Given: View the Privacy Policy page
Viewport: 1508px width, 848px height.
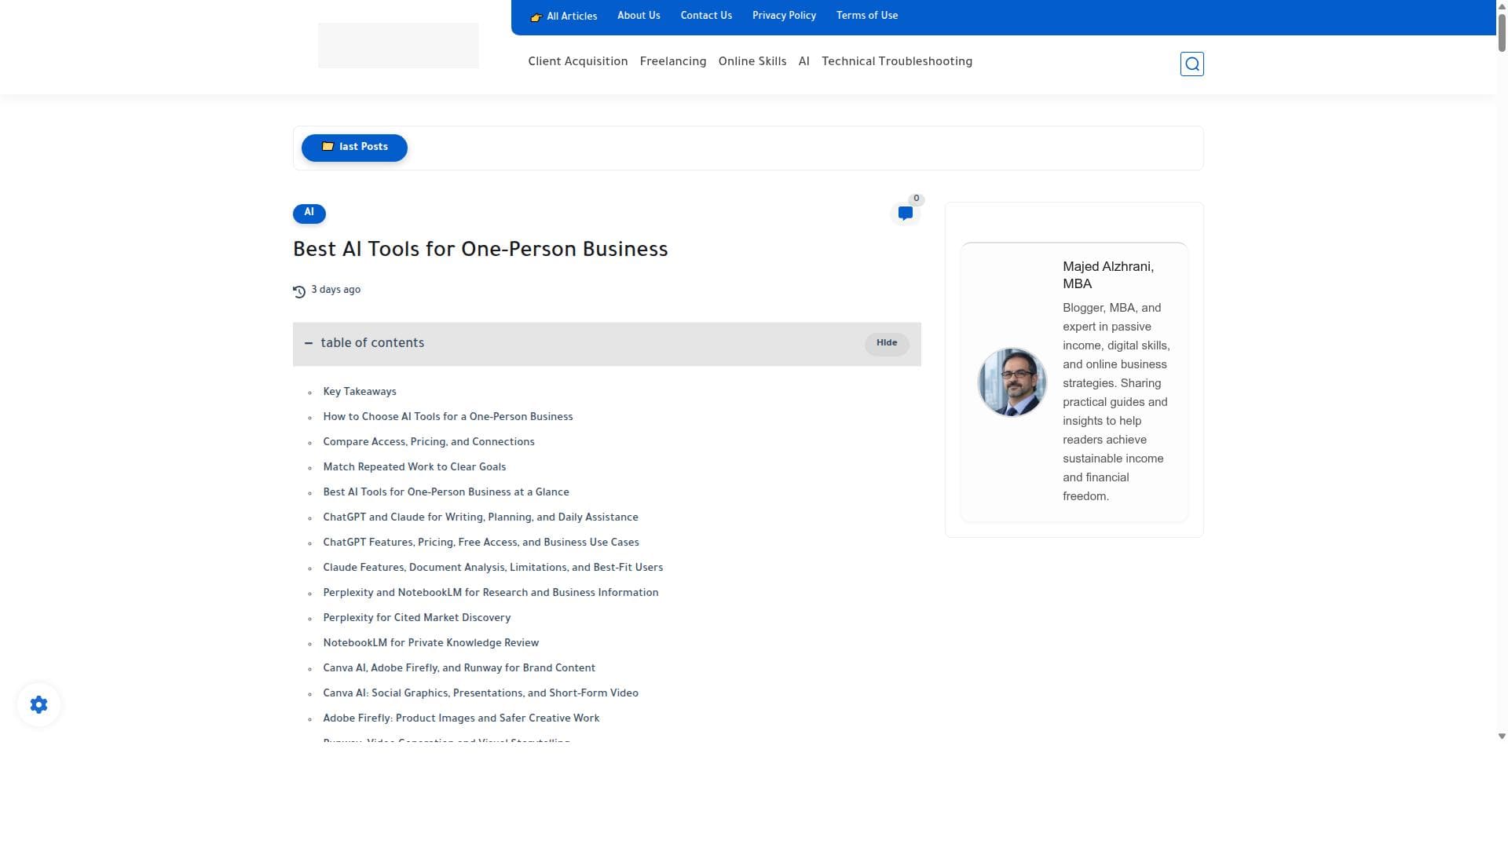Looking at the screenshot, I should [x=784, y=16].
